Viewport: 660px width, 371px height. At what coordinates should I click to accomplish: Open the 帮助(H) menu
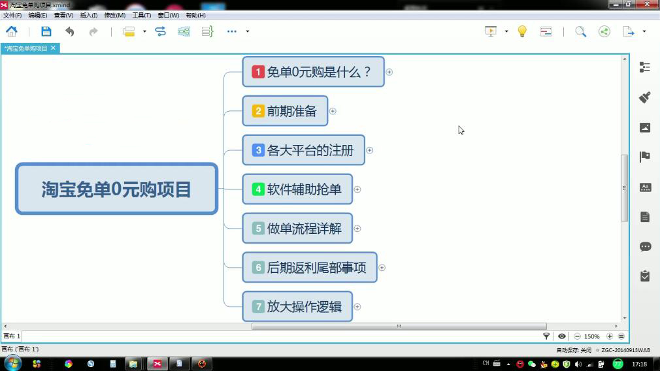pos(196,15)
